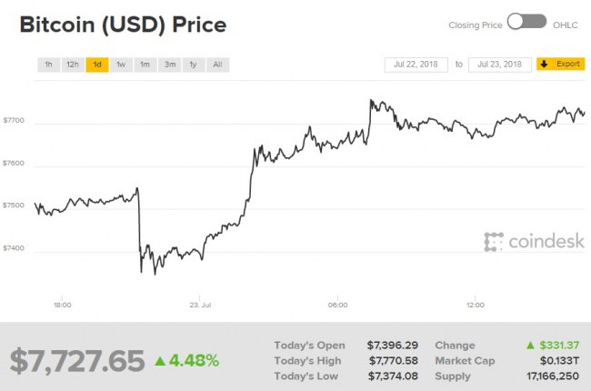Click the 06:00 marker on time axis
This screenshot has height=391, width=591.
click(x=337, y=304)
